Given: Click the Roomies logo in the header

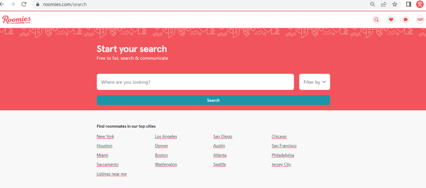Looking at the screenshot, I should pyautogui.click(x=16, y=20).
